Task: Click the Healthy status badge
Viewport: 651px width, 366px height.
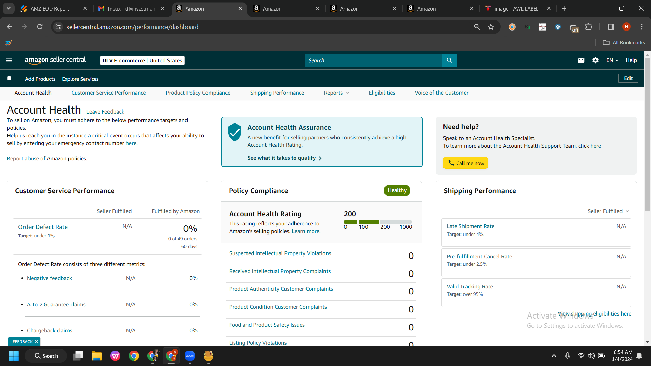Action: [397, 190]
